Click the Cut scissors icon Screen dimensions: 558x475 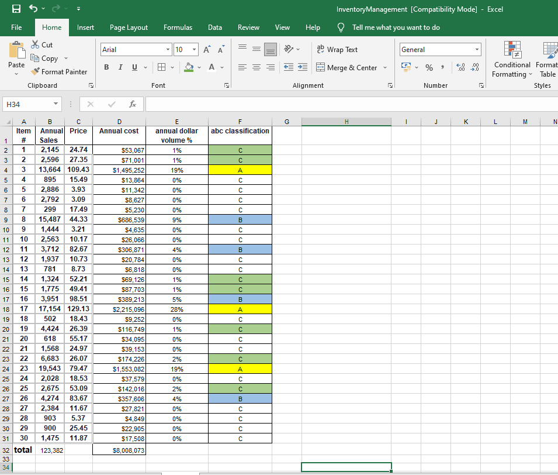[35, 44]
